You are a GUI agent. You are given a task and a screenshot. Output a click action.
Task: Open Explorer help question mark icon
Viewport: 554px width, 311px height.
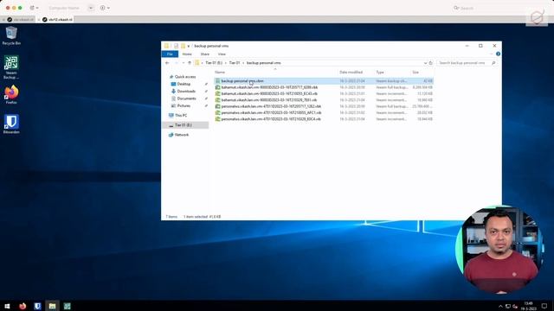point(498,54)
